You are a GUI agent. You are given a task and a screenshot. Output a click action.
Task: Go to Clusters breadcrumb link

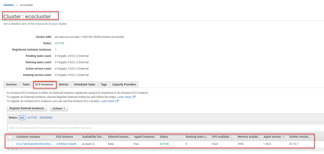pyautogui.click(x=9, y=5)
